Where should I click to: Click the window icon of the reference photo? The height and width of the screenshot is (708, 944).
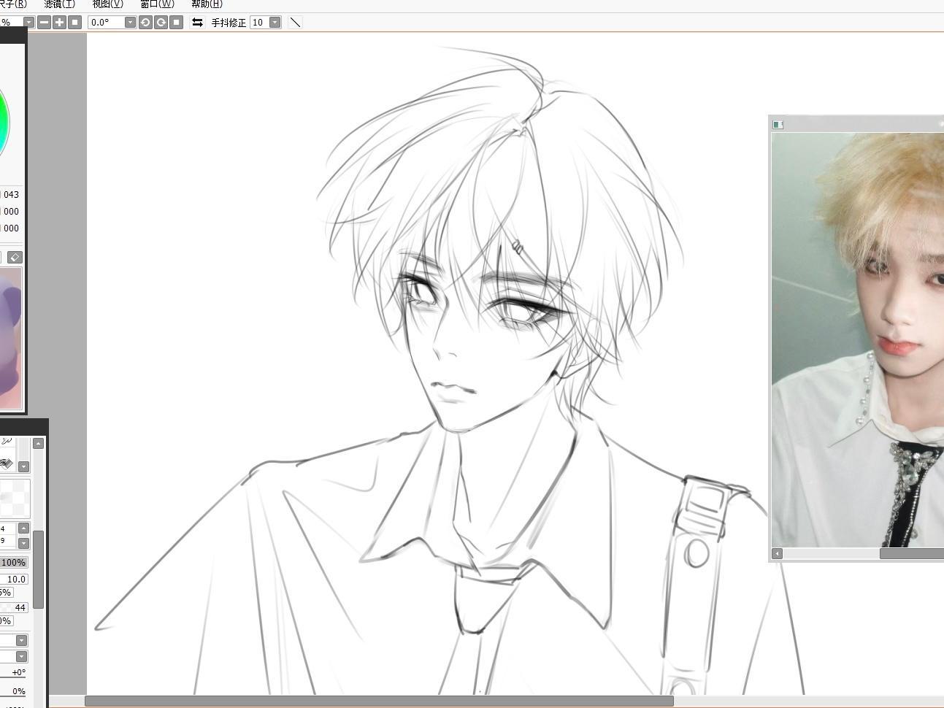778,125
